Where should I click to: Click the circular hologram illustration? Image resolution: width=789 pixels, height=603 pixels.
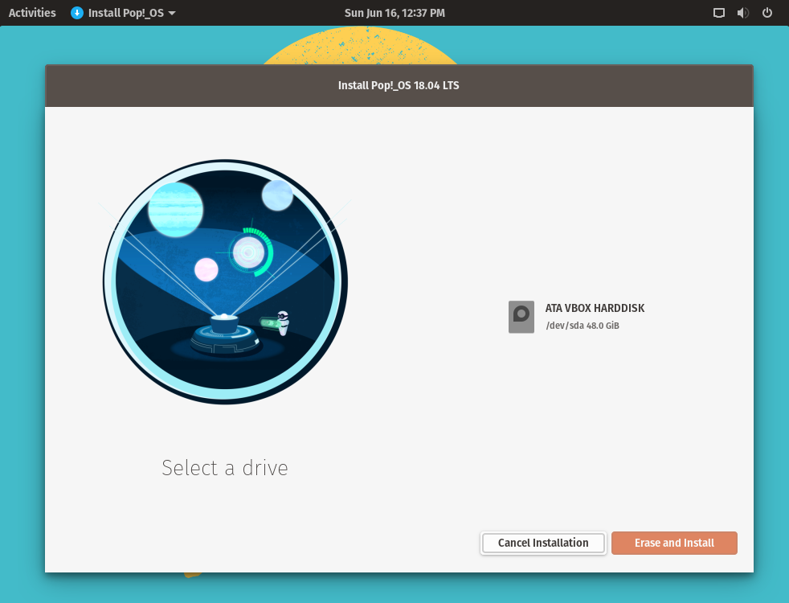(x=226, y=282)
